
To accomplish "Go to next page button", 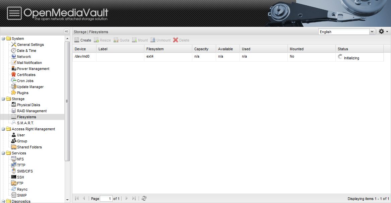I will pyautogui.click(x=126, y=199).
